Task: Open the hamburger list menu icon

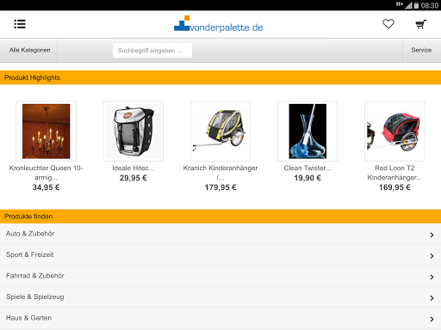Action: click(20, 24)
